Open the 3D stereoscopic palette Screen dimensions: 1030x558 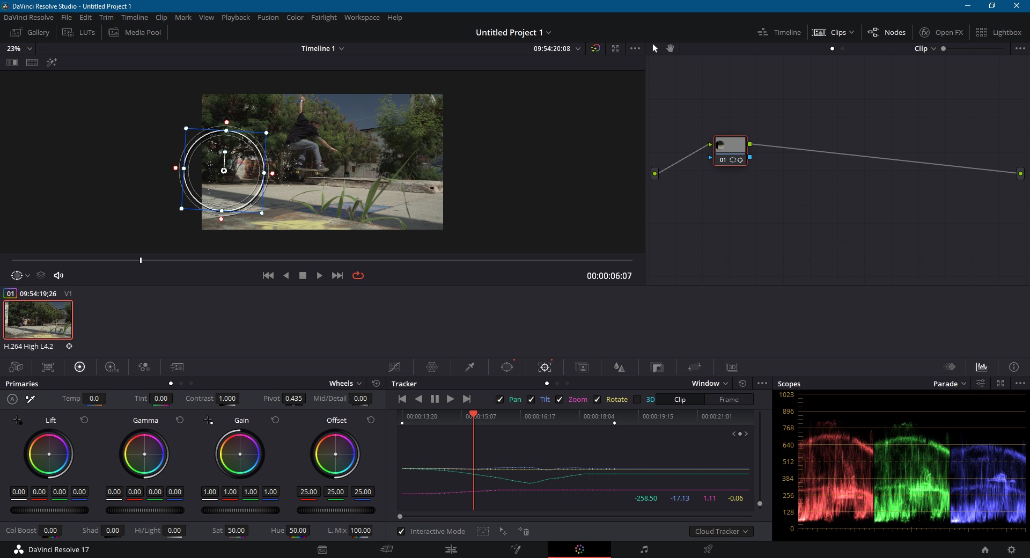tap(732, 367)
